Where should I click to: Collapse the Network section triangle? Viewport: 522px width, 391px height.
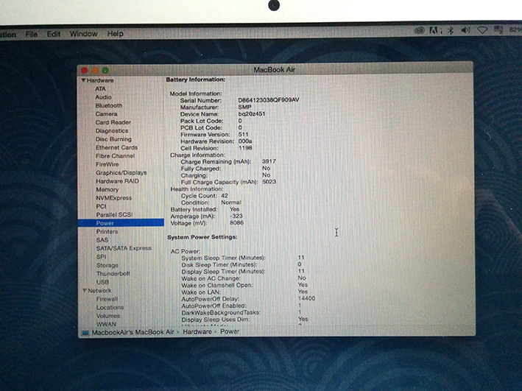click(85, 290)
